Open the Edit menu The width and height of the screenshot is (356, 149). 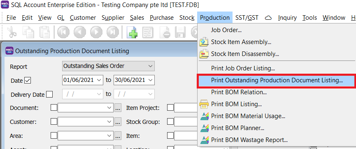click(27, 18)
